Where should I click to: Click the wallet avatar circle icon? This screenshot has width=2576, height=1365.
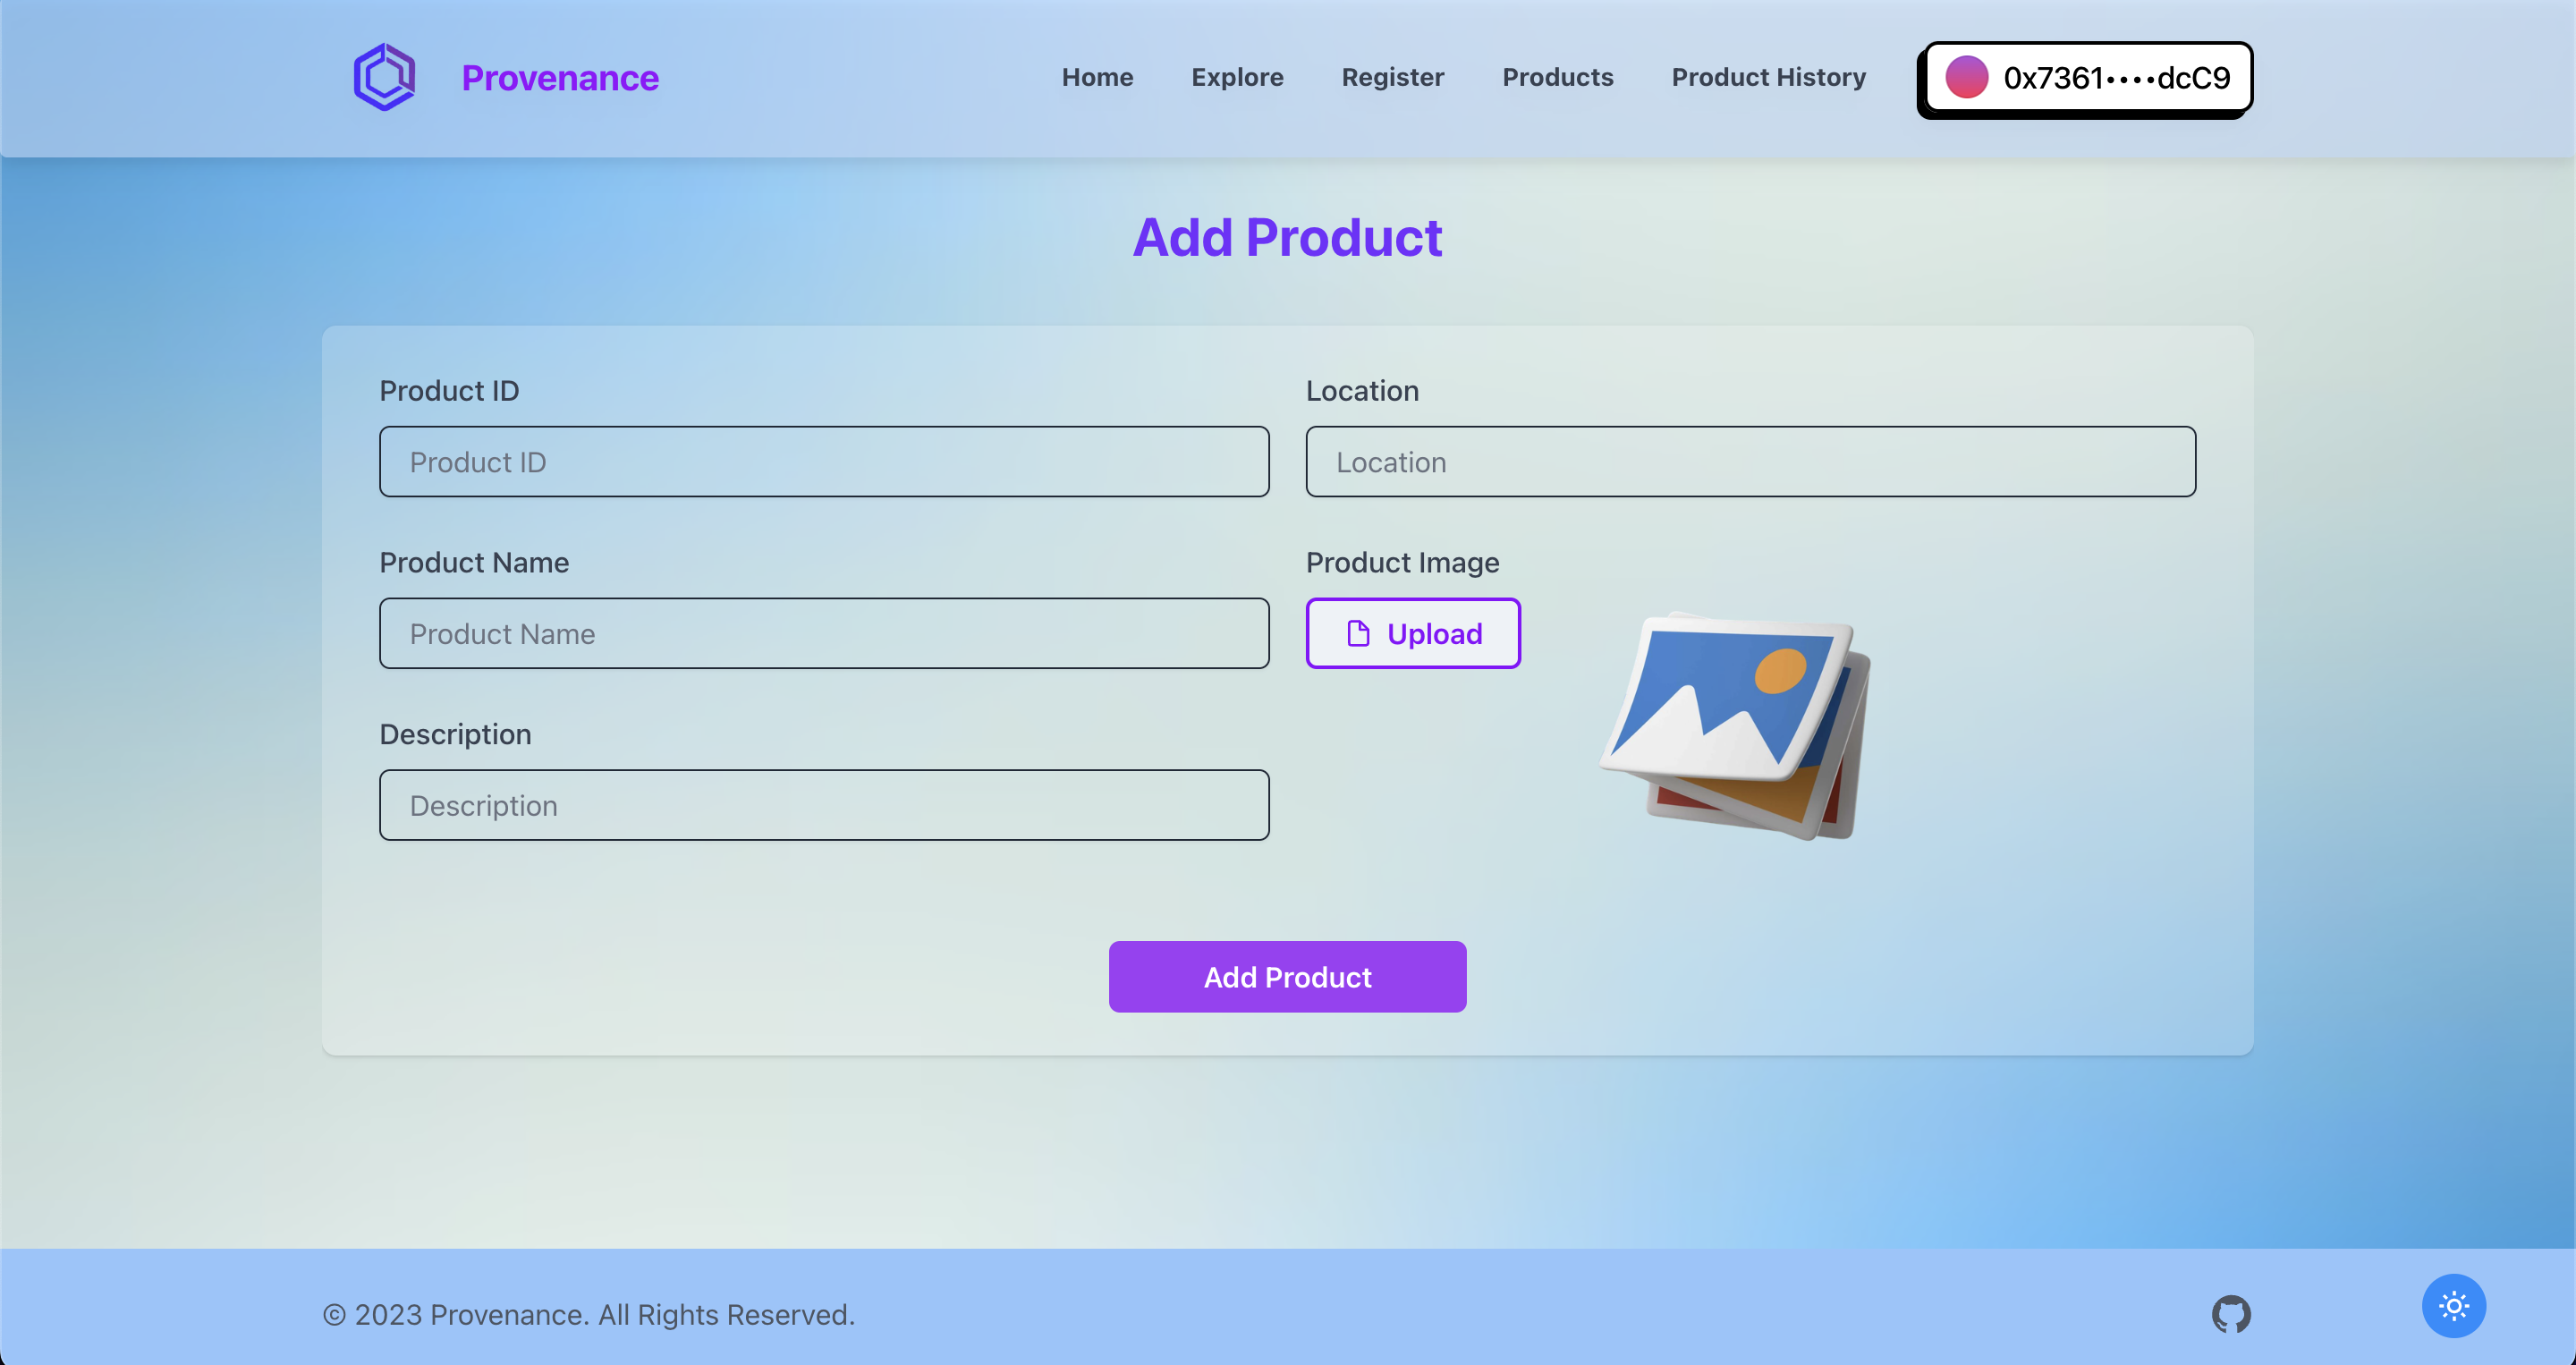[x=1966, y=77]
